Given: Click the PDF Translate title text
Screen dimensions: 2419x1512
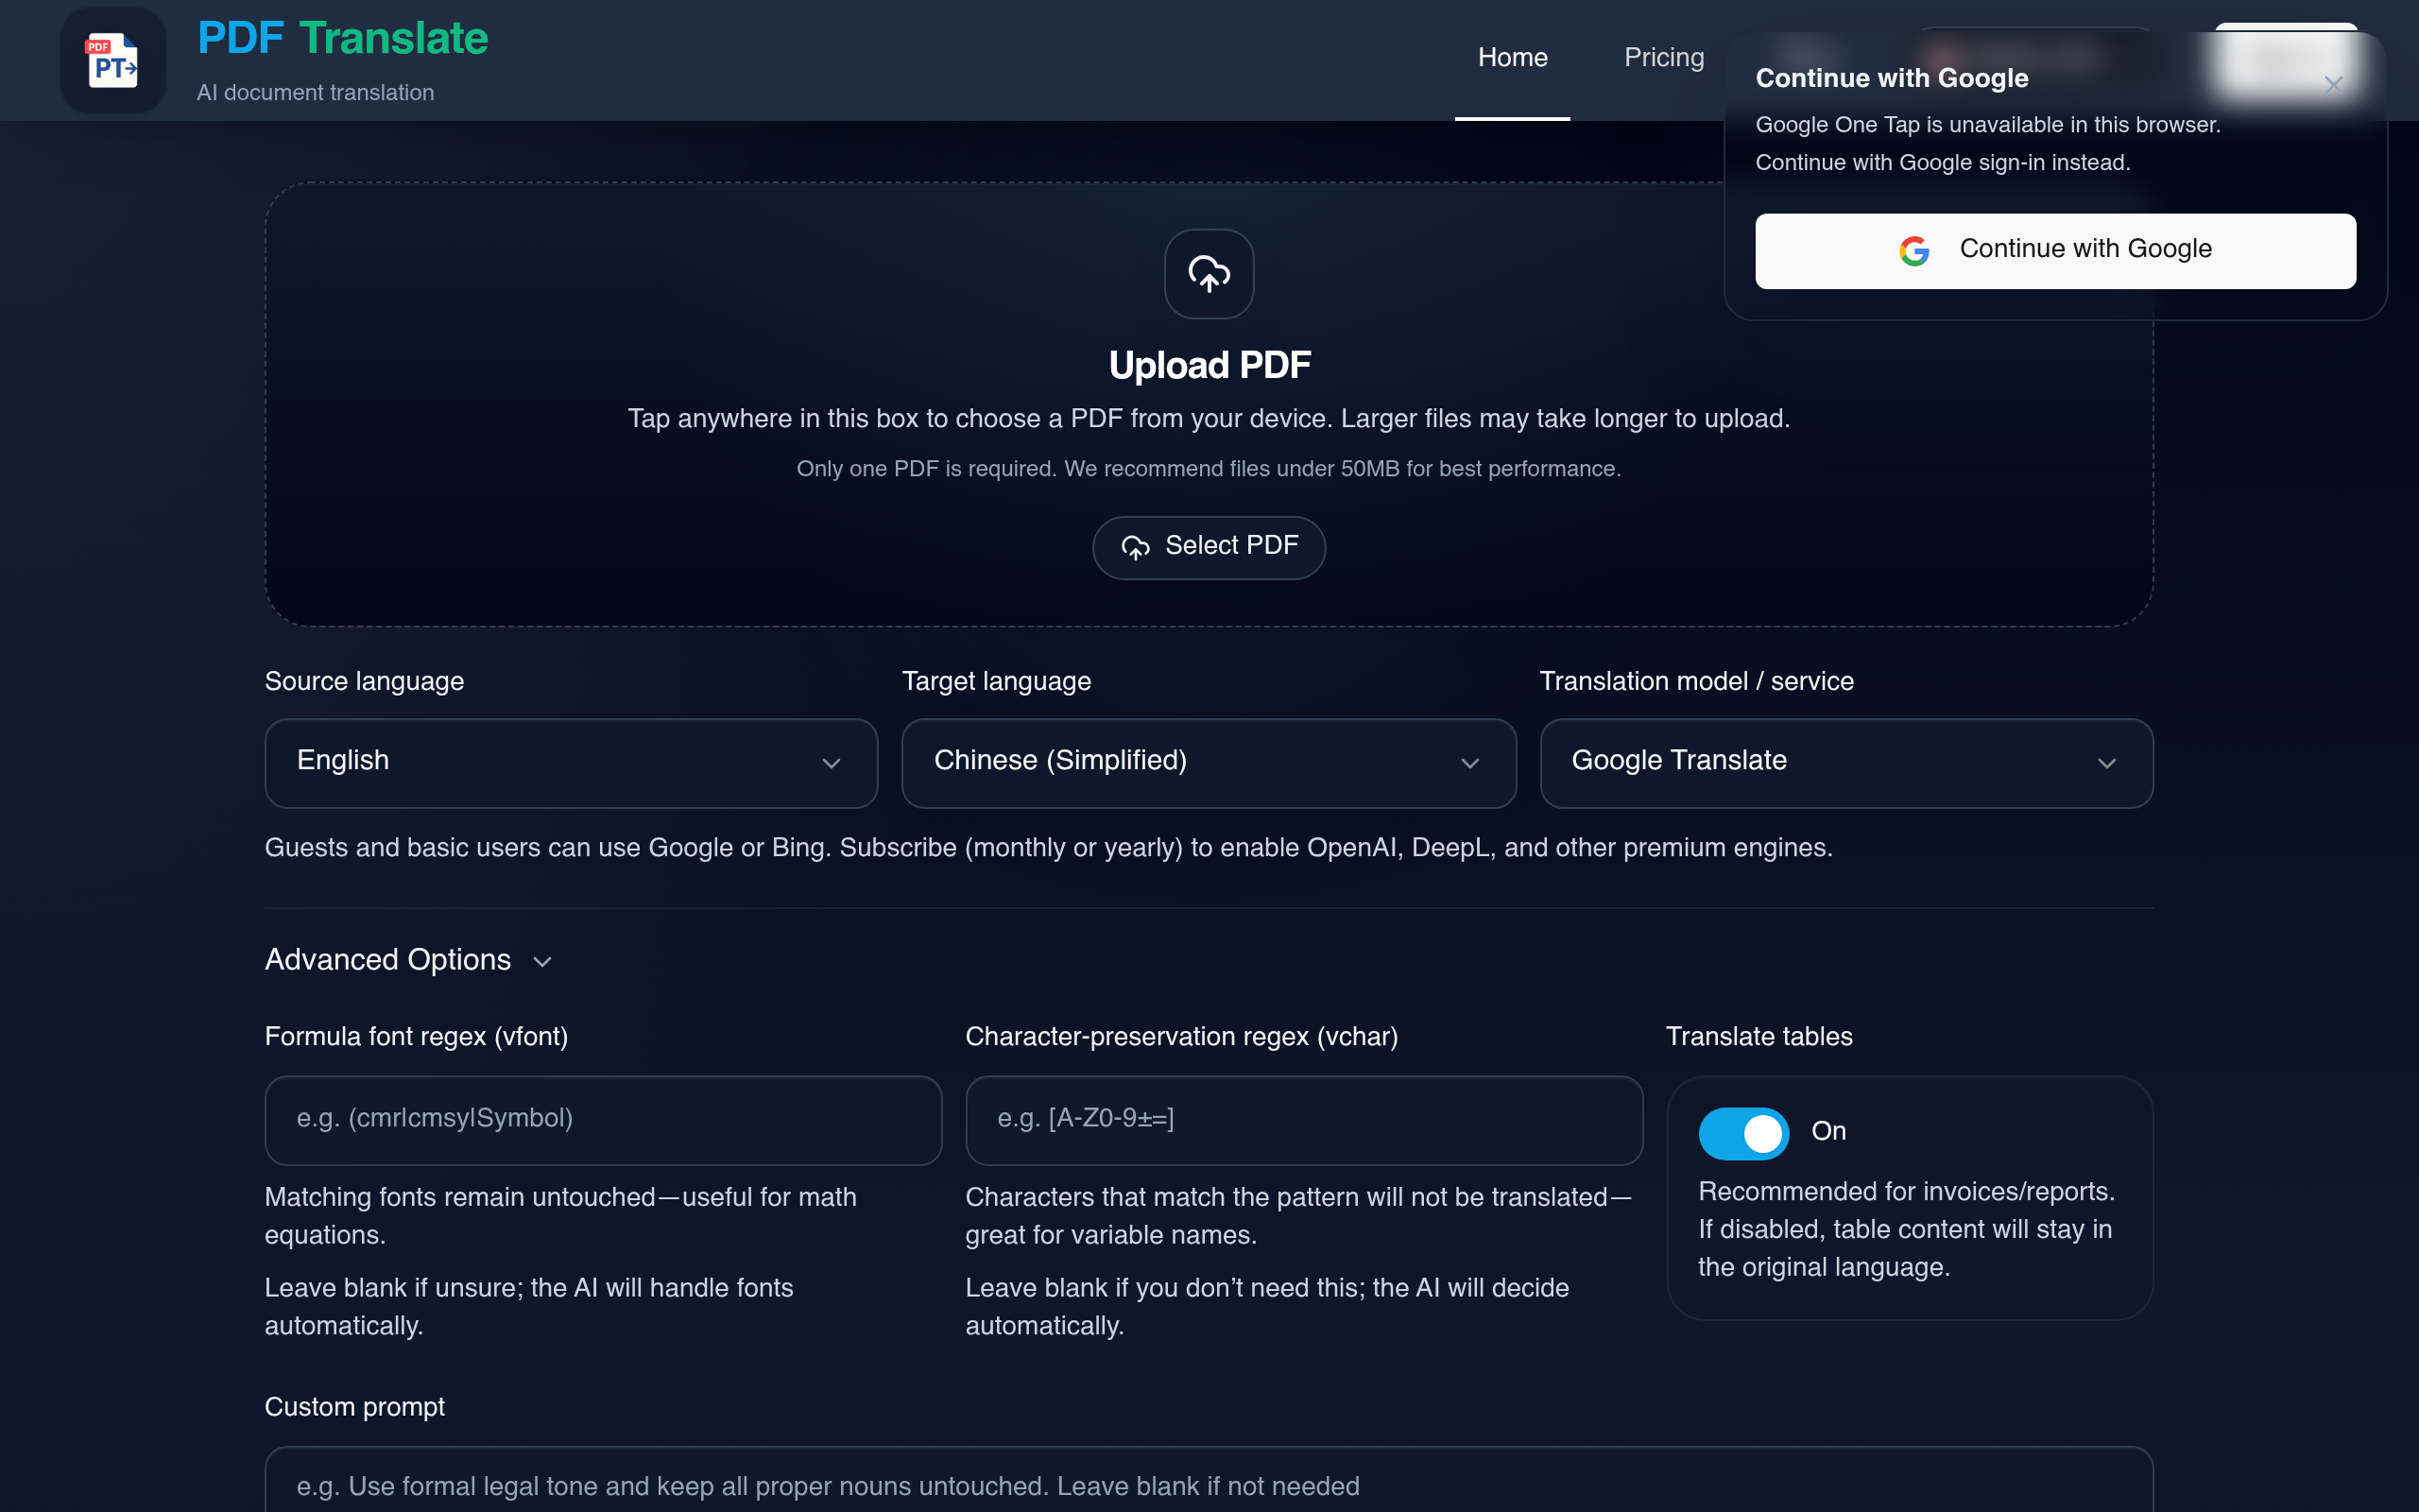Looking at the screenshot, I should click(343, 39).
